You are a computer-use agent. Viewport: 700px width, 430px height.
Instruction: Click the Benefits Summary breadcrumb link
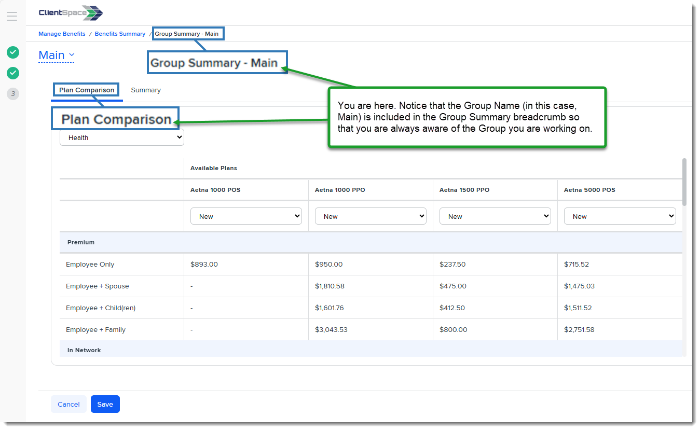(120, 34)
